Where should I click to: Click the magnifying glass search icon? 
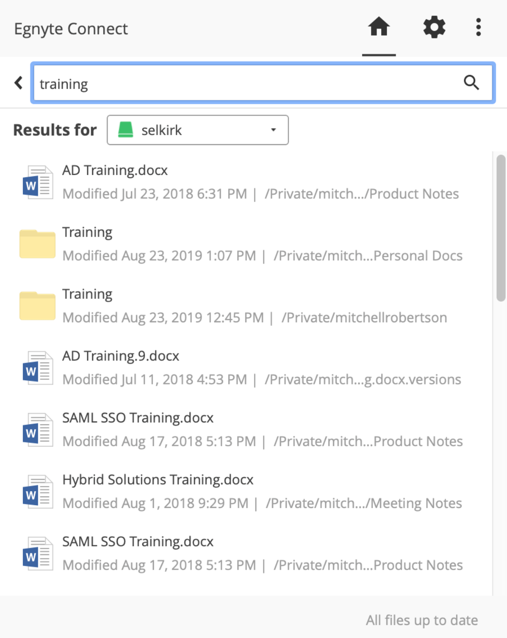pos(471,83)
